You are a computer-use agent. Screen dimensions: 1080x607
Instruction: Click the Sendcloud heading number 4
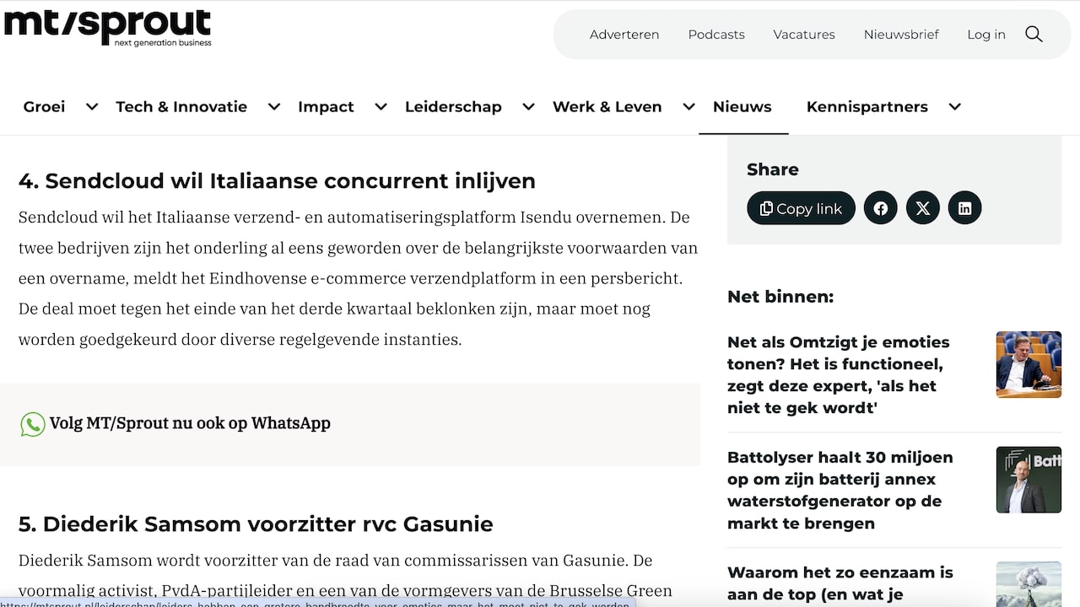[x=277, y=181]
